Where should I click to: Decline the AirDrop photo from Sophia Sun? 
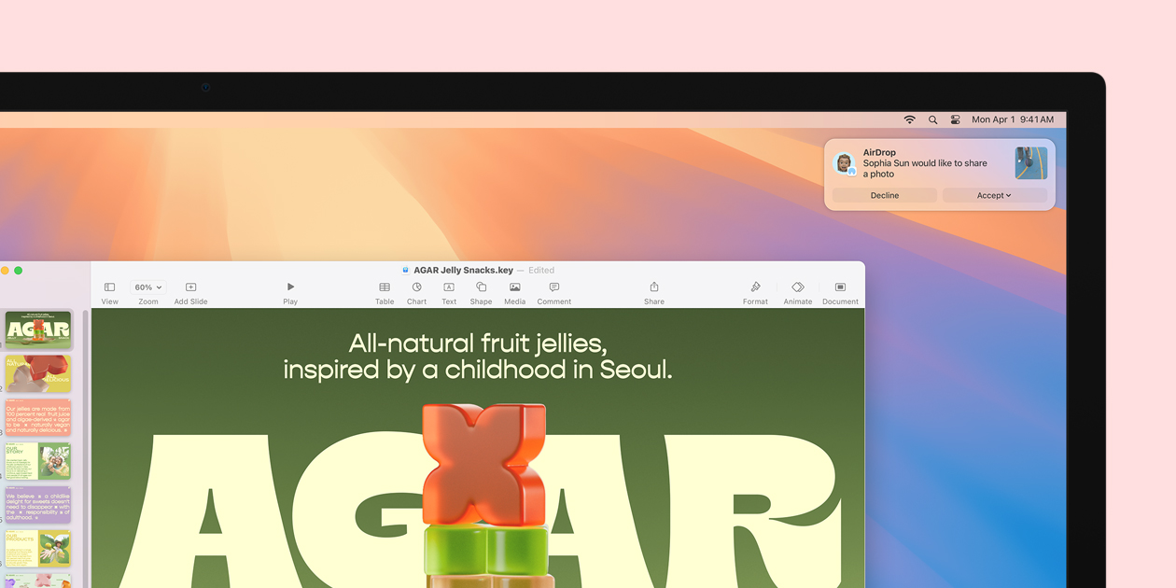click(x=883, y=195)
